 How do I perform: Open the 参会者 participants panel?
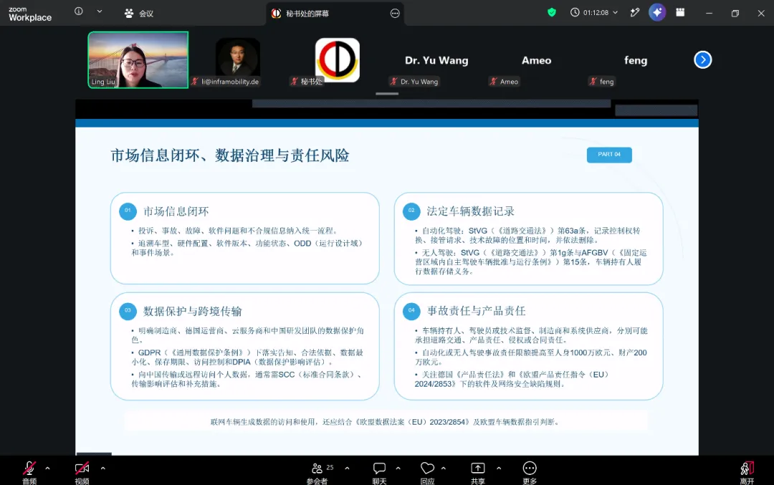click(317, 473)
